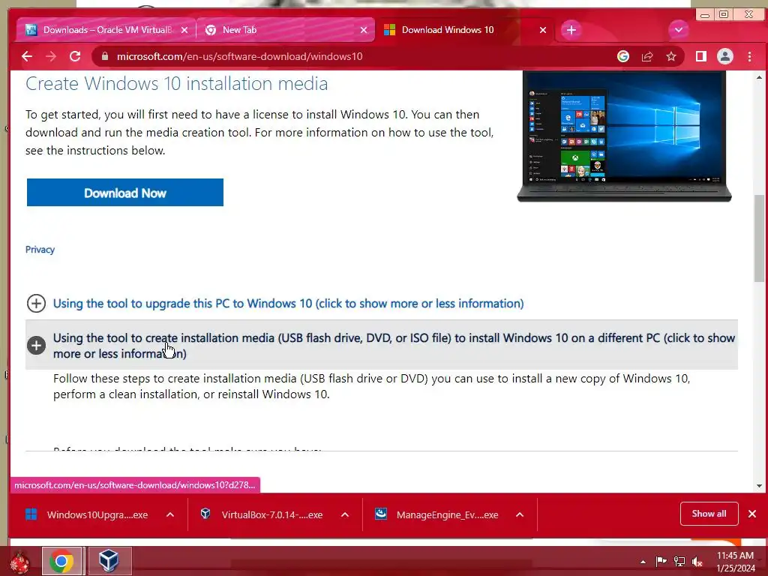Click the lock icon in address bar
The height and width of the screenshot is (576, 768).
point(104,57)
